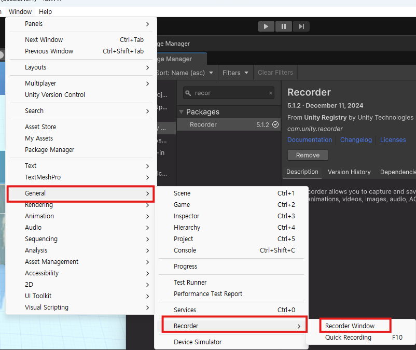Open the Services window entry
416x350 pixels.
point(231,310)
